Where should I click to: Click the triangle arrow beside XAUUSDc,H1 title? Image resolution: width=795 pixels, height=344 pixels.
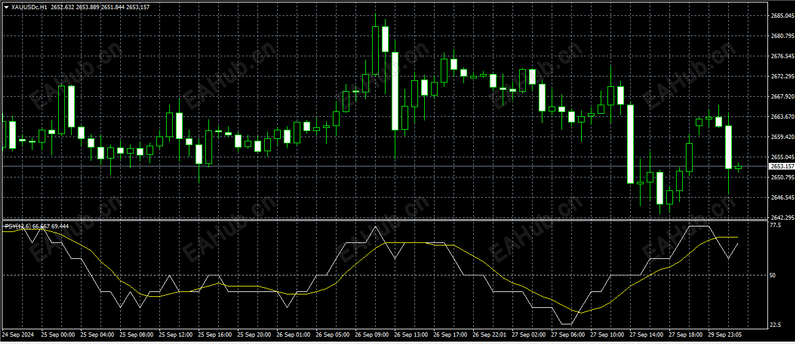(6, 7)
